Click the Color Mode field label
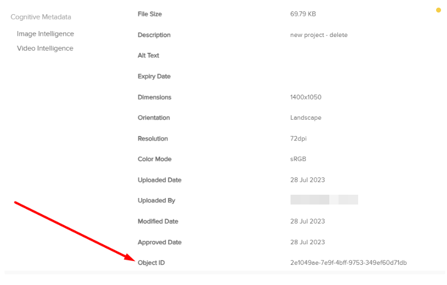 (155, 159)
